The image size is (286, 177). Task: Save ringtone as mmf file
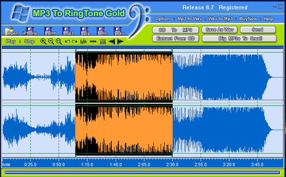point(50,31)
